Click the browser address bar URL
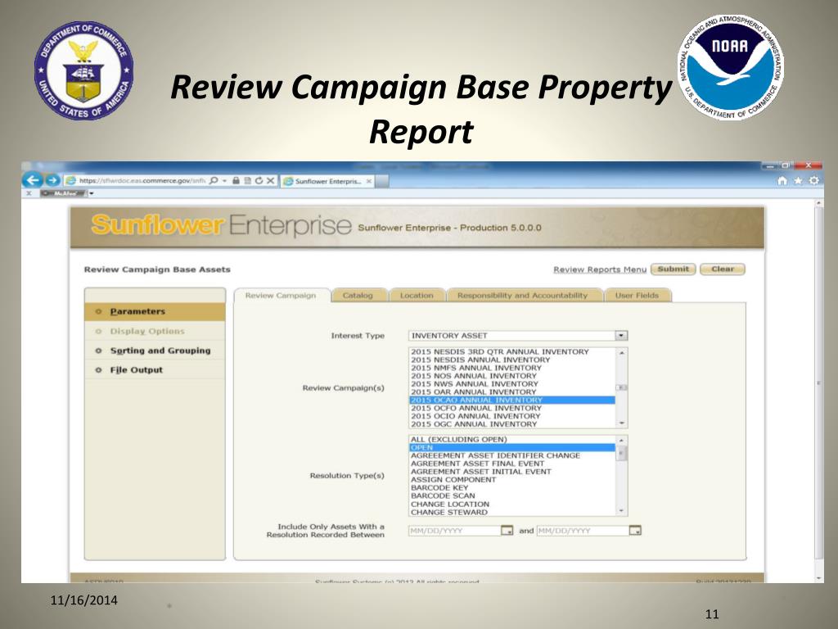The height and width of the screenshot is (629, 838). tap(142, 181)
